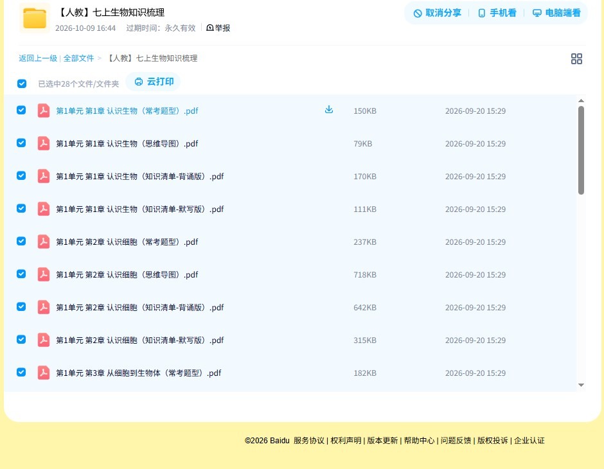The height and width of the screenshot is (469, 604).
Task: Uncheck 第3章 从细胞到生物体（常考题型）.pdf checkbox
Action: [21, 372]
